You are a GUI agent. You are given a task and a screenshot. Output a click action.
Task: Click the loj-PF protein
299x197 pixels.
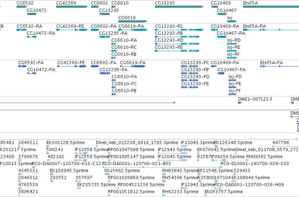233,94
